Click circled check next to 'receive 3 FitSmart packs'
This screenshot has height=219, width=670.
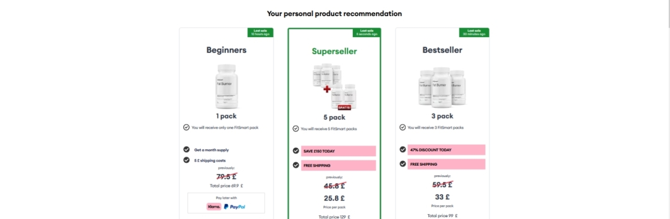pos(403,127)
